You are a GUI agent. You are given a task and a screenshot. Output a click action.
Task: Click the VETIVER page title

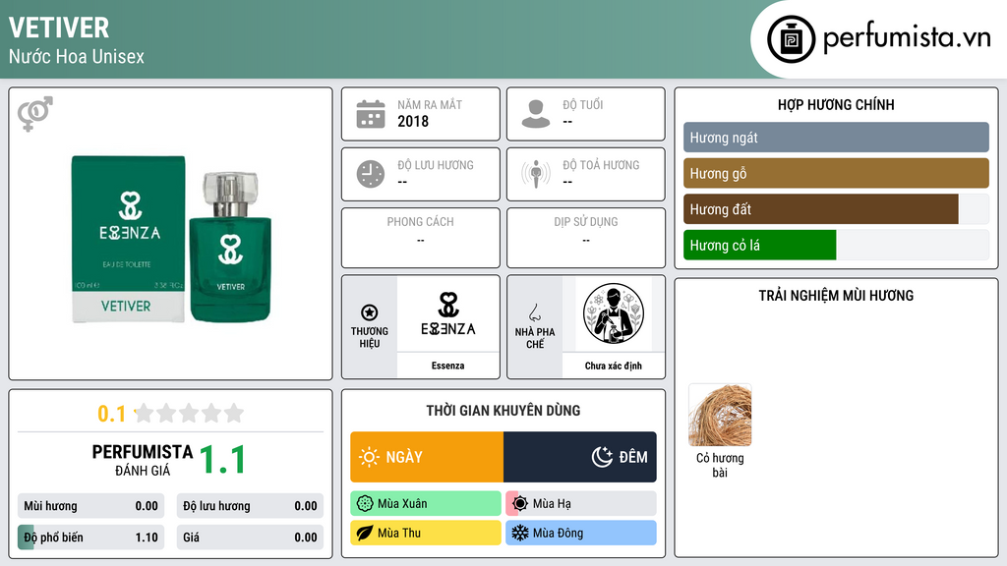click(59, 28)
